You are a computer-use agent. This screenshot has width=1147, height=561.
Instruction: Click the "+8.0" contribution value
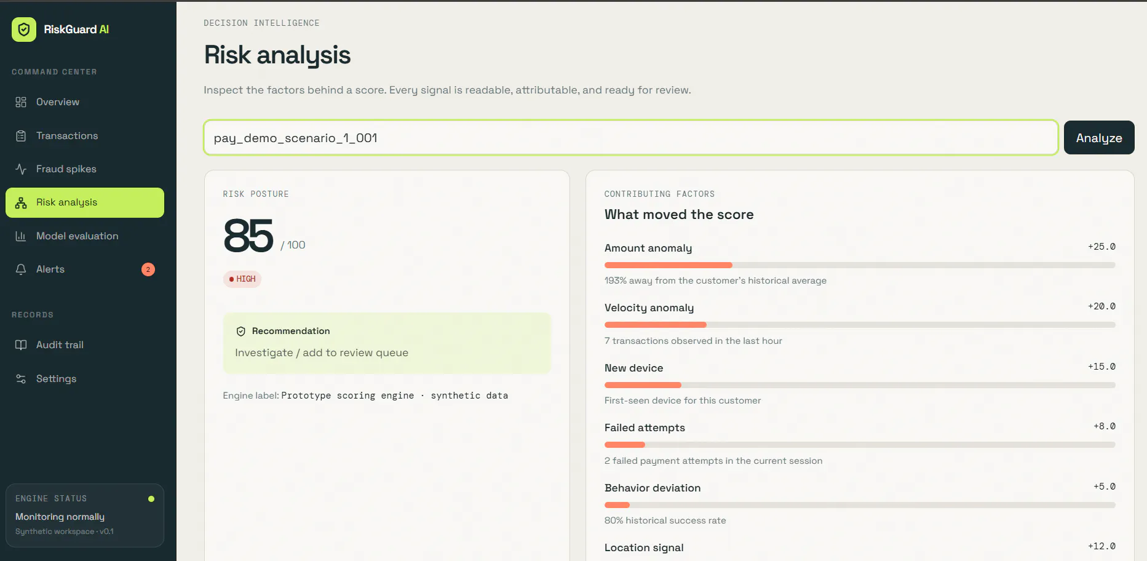point(1105,426)
